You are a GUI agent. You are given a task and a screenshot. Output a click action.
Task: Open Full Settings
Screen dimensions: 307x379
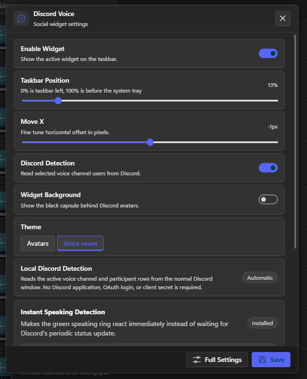217,360
